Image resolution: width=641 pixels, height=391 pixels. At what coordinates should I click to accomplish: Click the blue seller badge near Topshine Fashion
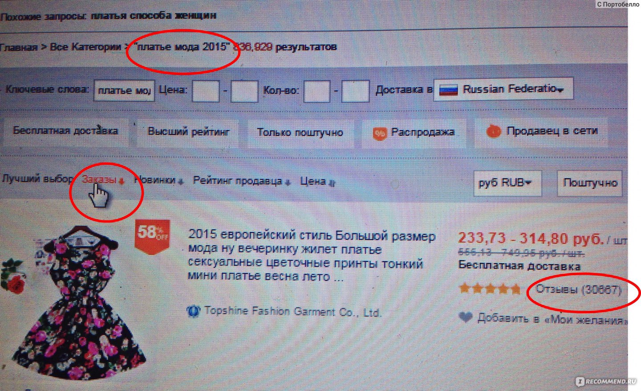point(193,311)
